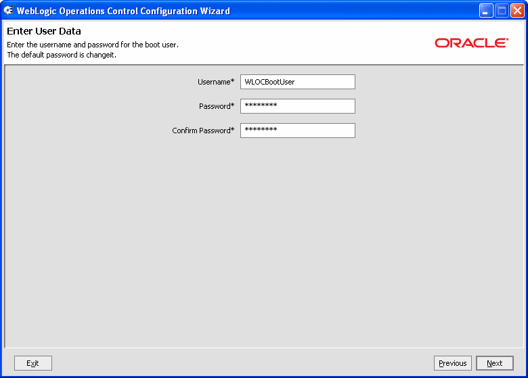Click the Next button

tap(495, 363)
